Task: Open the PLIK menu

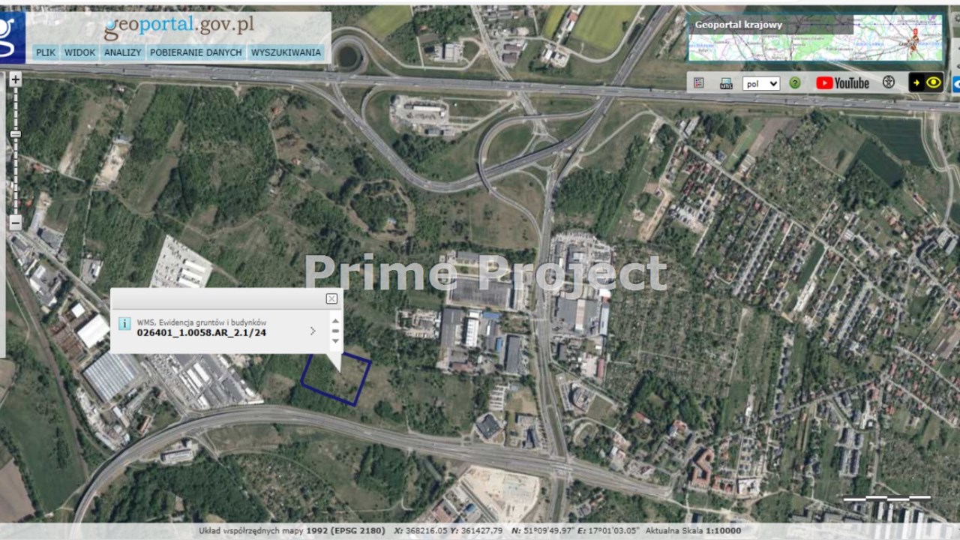Action: [46, 52]
